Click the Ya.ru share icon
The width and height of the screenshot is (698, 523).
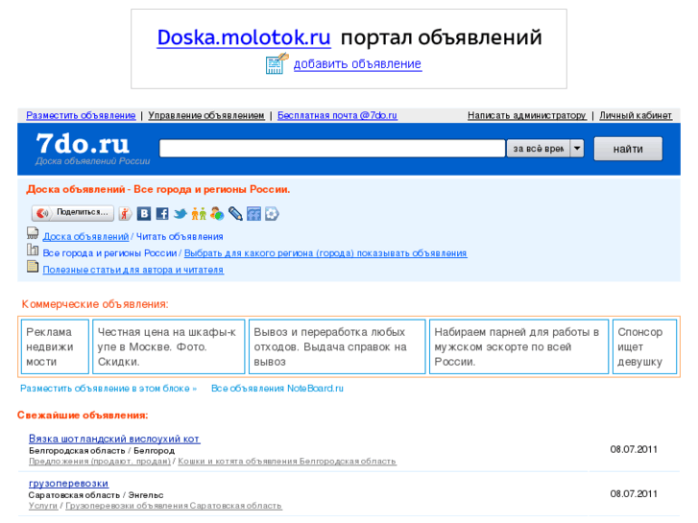click(x=125, y=214)
